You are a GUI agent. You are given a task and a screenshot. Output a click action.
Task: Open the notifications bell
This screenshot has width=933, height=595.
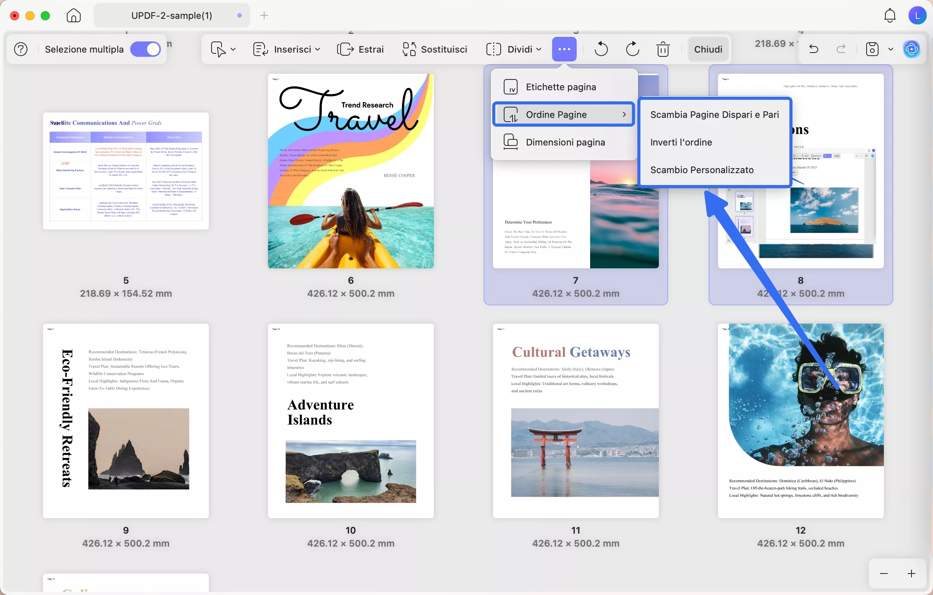(890, 15)
